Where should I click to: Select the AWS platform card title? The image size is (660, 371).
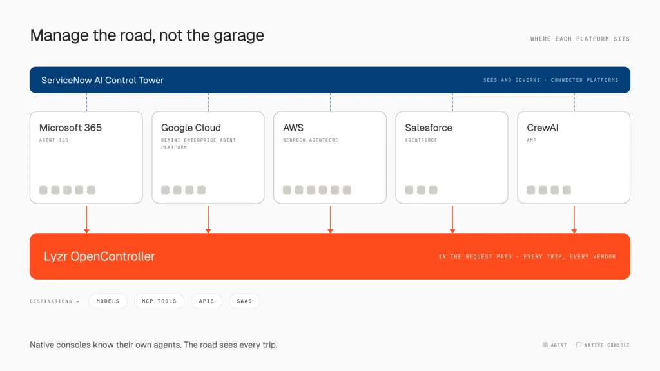[293, 128]
